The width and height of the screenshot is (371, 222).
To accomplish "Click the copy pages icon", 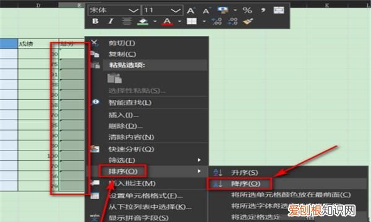I will [95, 54].
